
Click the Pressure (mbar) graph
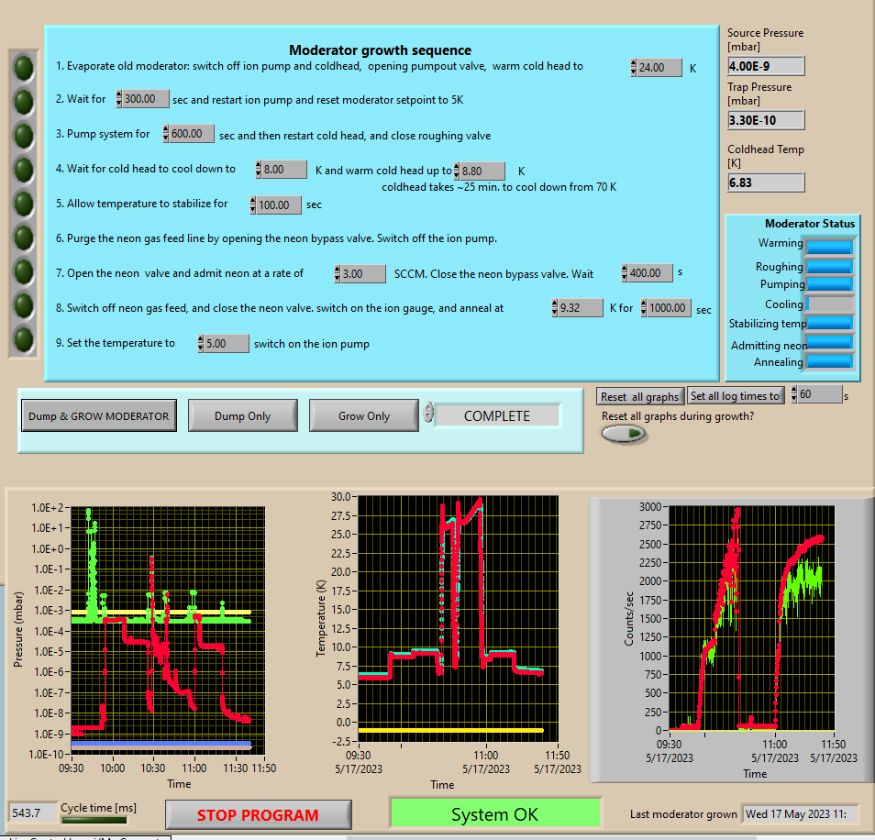coord(168,630)
